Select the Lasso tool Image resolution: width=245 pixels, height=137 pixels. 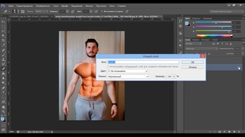point(3,31)
